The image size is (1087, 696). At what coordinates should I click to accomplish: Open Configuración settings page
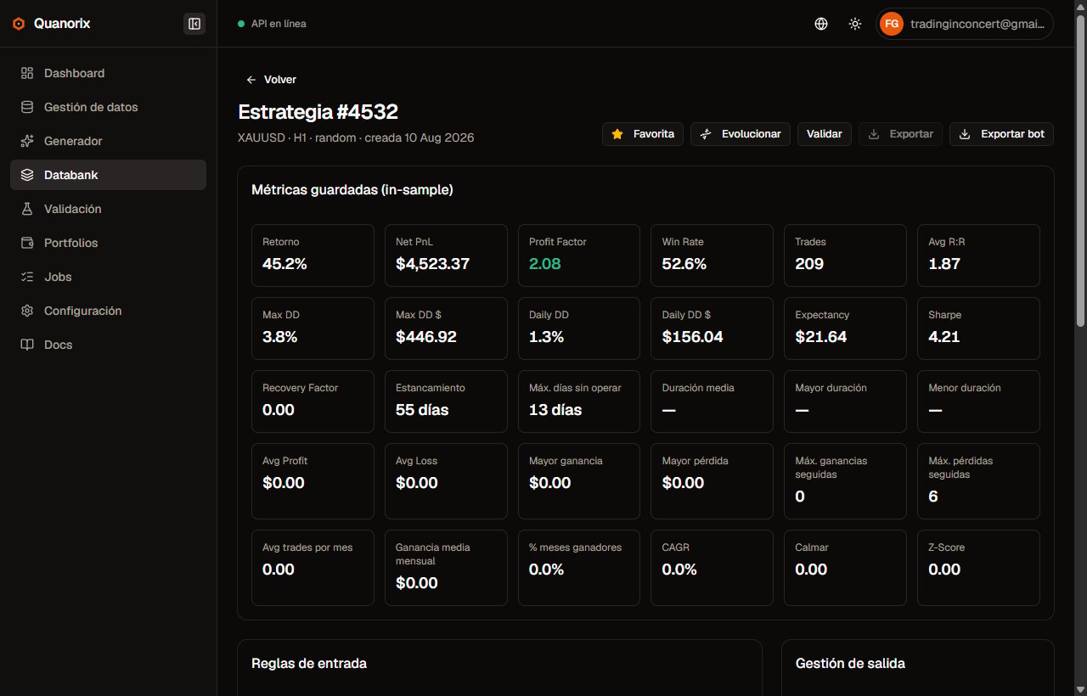tap(108, 311)
